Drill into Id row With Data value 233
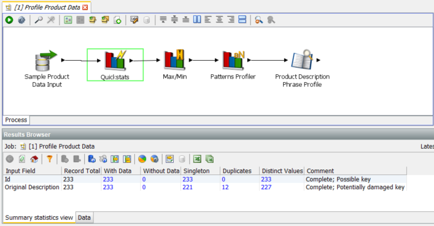This screenshot has height=226, width=434. (x=108, y=179)
